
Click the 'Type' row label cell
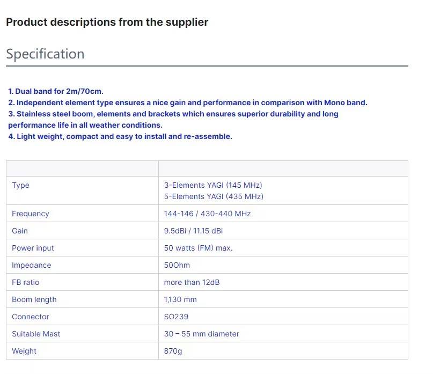tap(82, 190)
